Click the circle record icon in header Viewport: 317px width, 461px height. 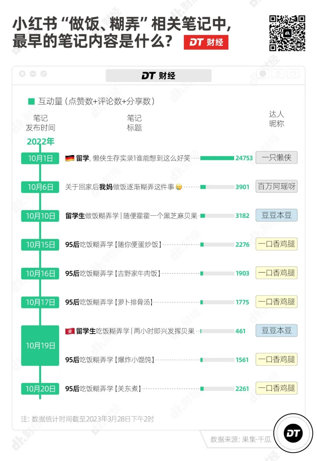(x=263, y=73)
